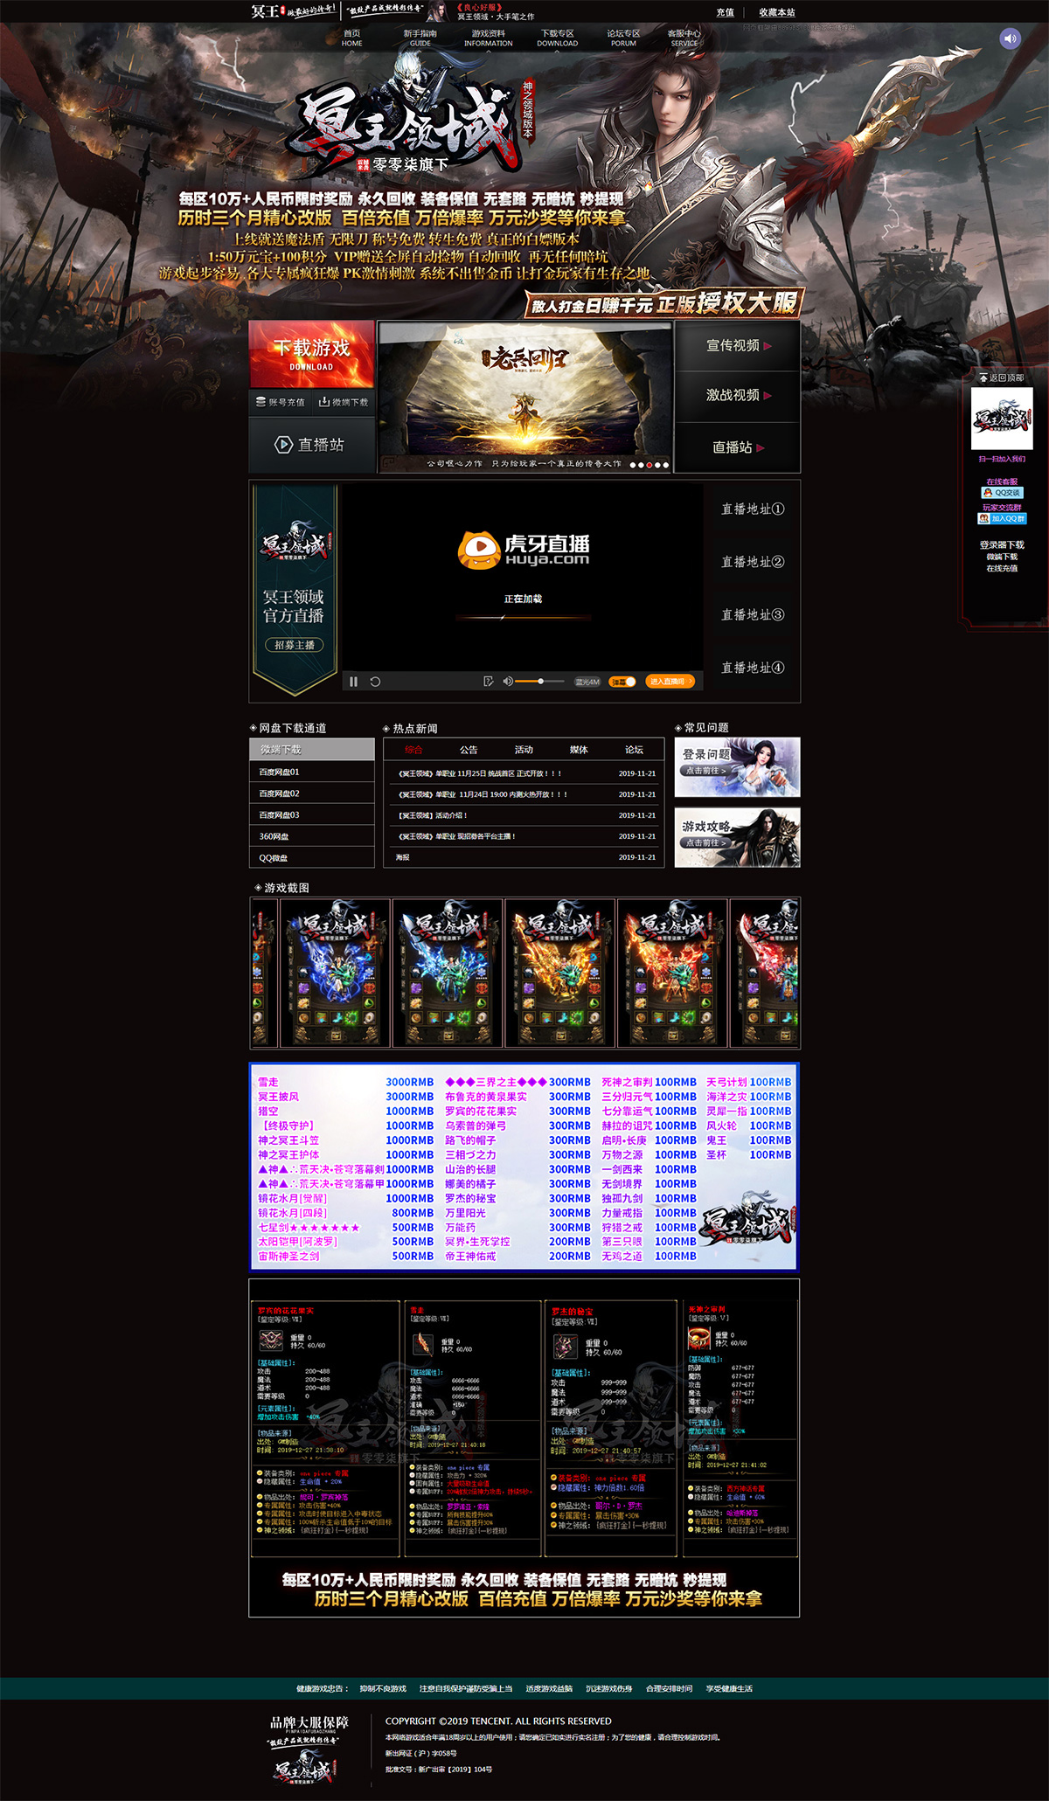Click the 招募主播 button
The width and height of the screenshot is (1049, 1801).
(294, 645)
